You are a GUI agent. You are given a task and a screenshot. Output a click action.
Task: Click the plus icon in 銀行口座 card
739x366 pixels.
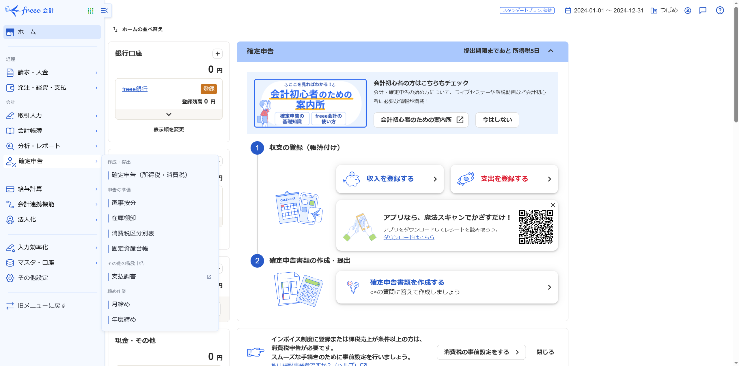[x=217, y=54]
